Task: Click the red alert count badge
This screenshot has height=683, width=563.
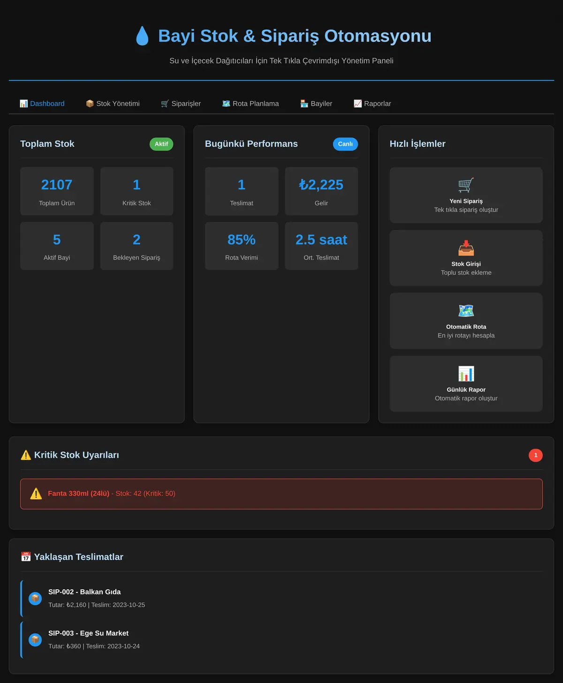Action: click(x=536, y=455)
